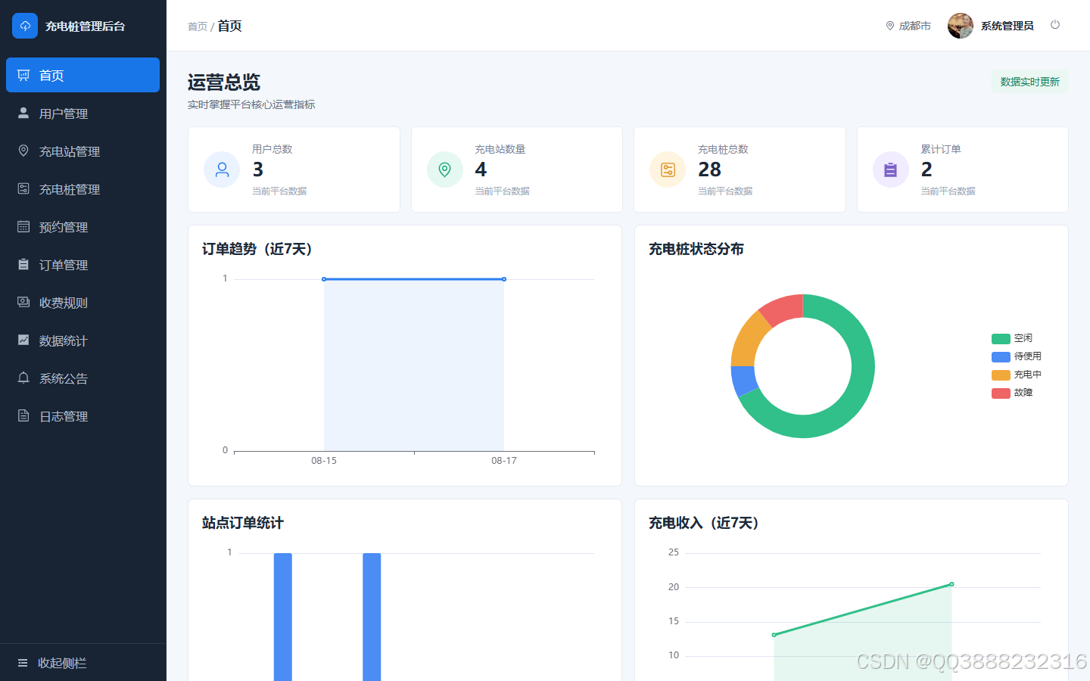Viewport: 1090px width, 681px height.
Task: Click the blue 待使用 donut segment
Action: point(743,381)
